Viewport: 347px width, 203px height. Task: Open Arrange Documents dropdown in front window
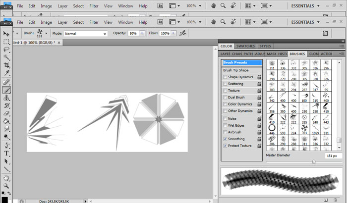coord(250,22)
